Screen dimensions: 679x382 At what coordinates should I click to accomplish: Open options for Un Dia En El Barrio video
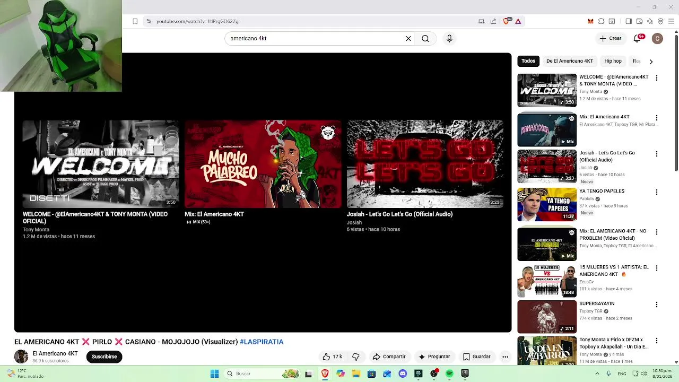(x=657, y=341)
